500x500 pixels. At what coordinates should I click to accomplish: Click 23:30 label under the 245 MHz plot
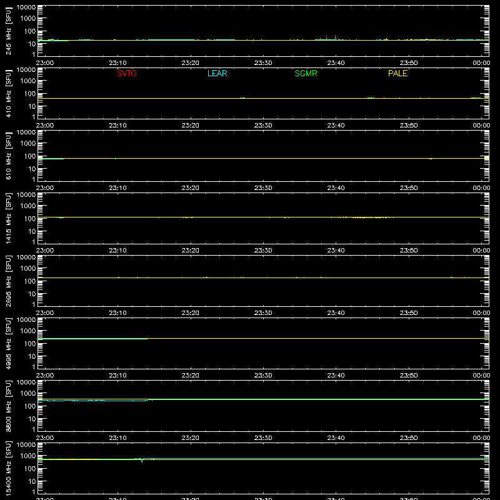pyautogui.click(x=263, y=63)
